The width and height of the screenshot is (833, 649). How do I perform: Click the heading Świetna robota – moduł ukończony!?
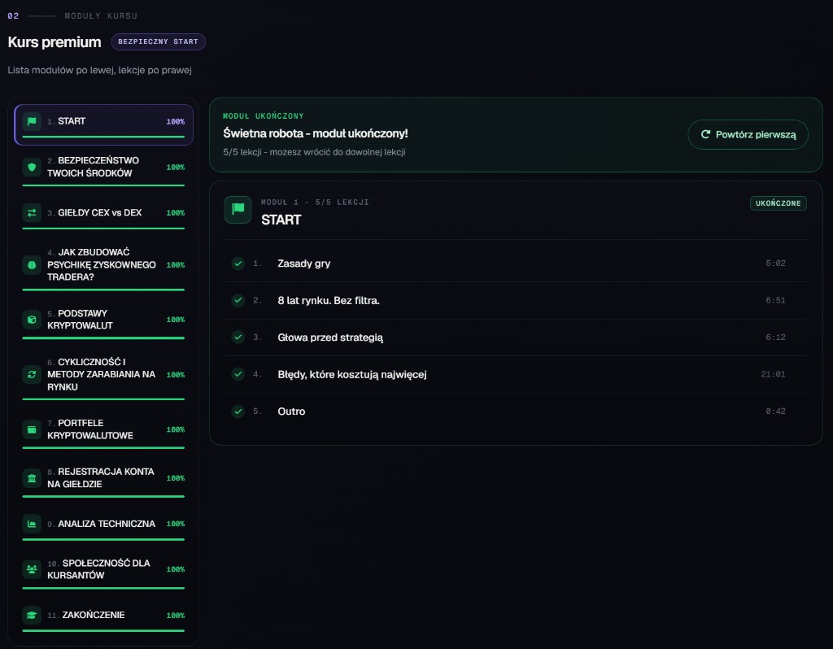click(316, 133)
